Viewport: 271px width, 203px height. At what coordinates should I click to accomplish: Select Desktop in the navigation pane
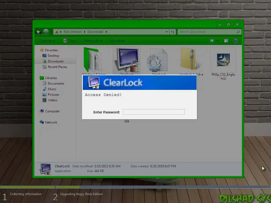pyautogui.click(x=53, y=56)
